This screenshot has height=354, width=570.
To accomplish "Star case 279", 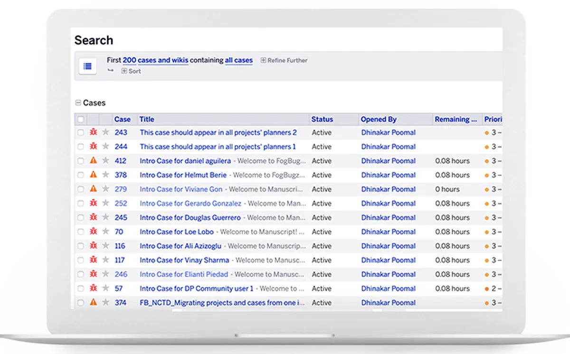I will pyautogui.click(x=105, y=189).
